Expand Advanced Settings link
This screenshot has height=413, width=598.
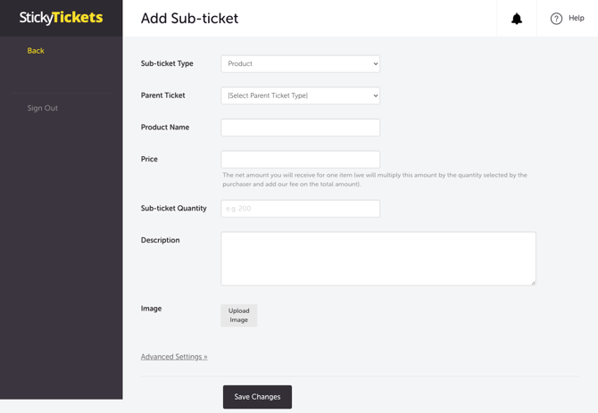click(174, 357)
